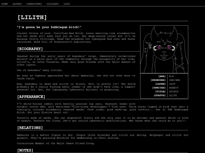Click the "Current Prince of Lust" intro paragraph
The width and height of the screenshot is (205, 153).
click(76, 38)
